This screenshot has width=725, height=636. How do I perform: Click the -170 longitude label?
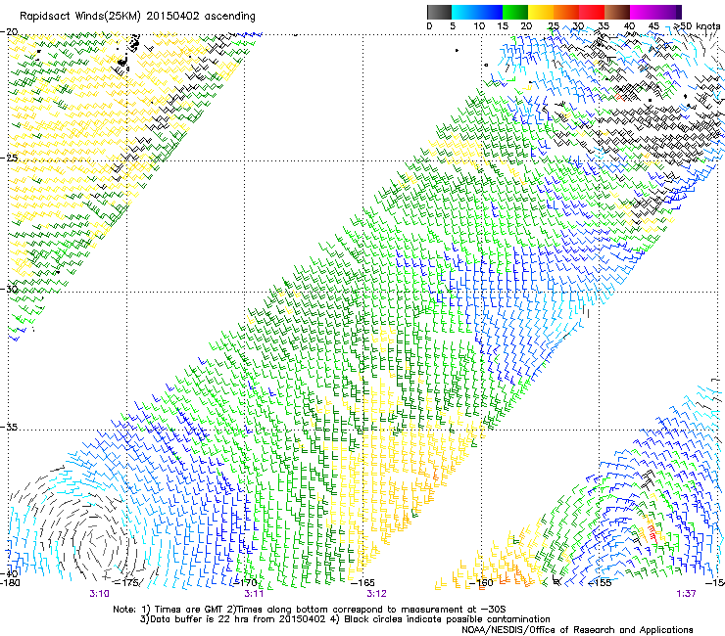pos(245,582)
